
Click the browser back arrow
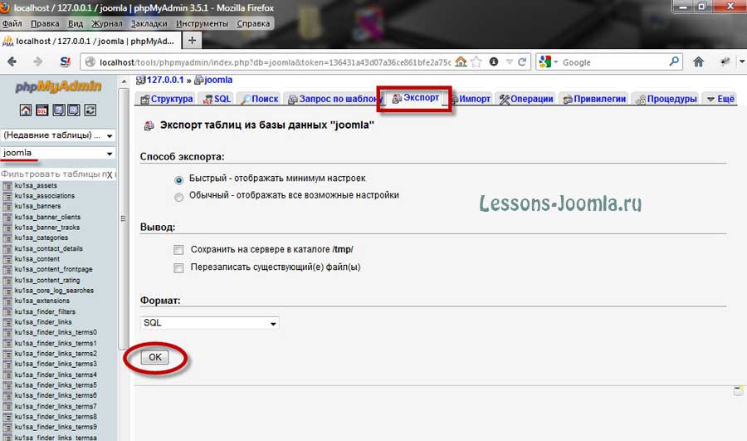(x=14, y=61)
